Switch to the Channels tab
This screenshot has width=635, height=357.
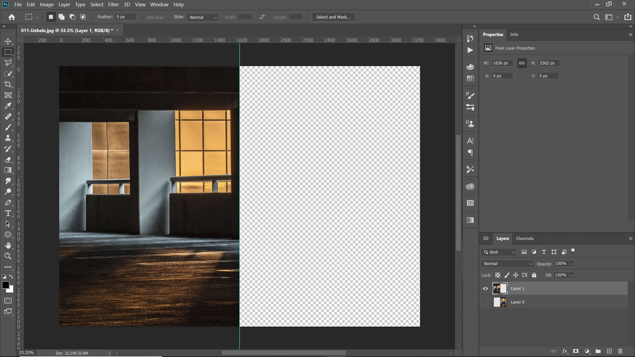[525, 238]
